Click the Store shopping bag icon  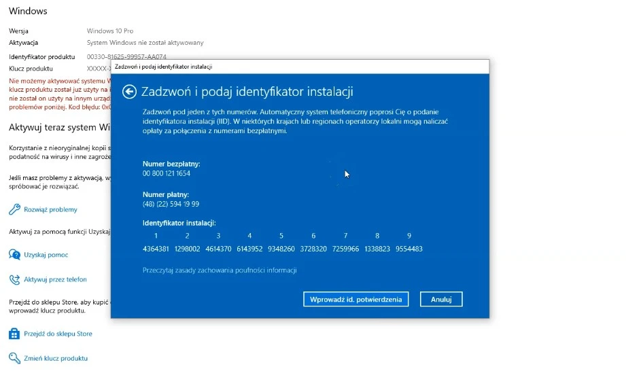(x=14, y=334)
